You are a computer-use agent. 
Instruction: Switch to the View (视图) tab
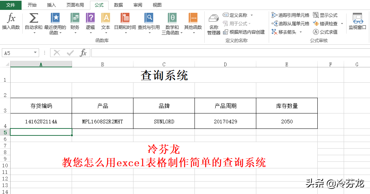point(157,5)
